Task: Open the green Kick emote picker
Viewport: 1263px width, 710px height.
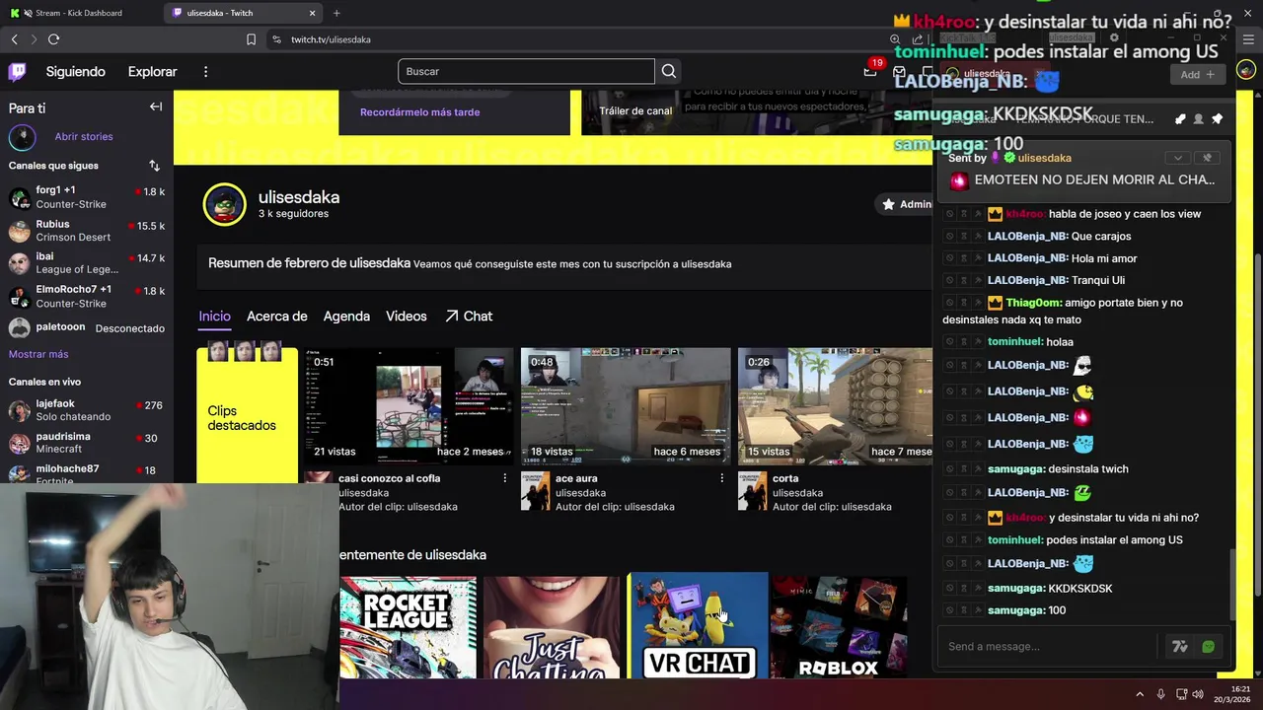Action: point(1208,647)
